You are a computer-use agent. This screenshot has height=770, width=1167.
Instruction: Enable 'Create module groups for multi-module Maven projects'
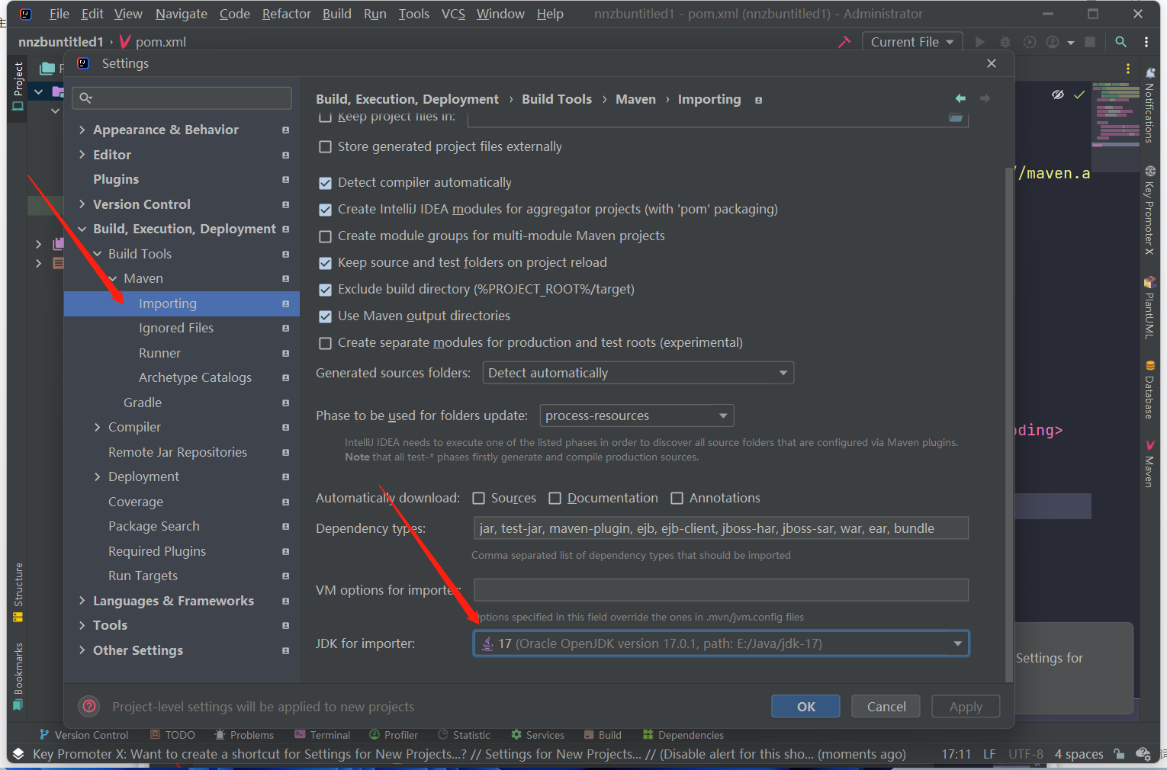[x=325, y=236]
